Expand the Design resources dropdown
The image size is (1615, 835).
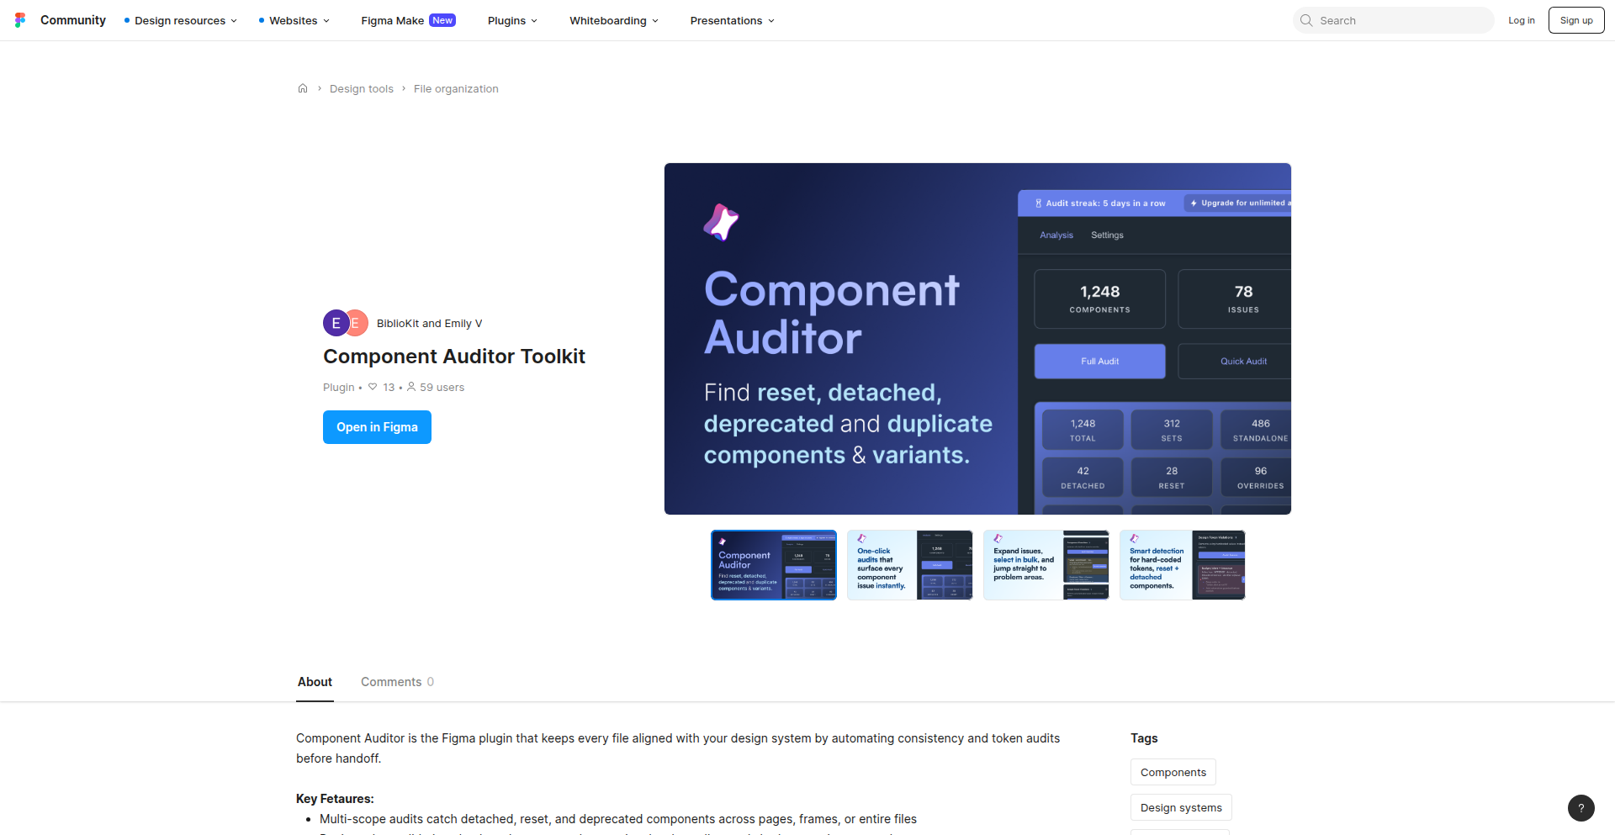click(179, 20)
